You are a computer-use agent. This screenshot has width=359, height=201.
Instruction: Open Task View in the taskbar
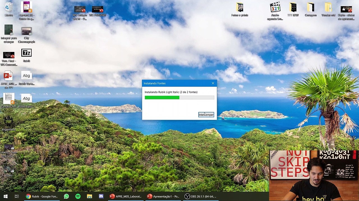click(x=17, y=197)
